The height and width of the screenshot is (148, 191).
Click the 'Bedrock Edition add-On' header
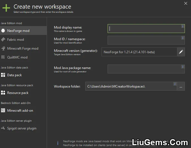pos(16,103)
